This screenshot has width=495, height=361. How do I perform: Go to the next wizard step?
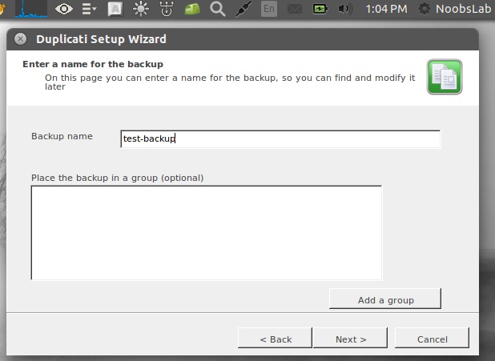click(x=350, y=338)
